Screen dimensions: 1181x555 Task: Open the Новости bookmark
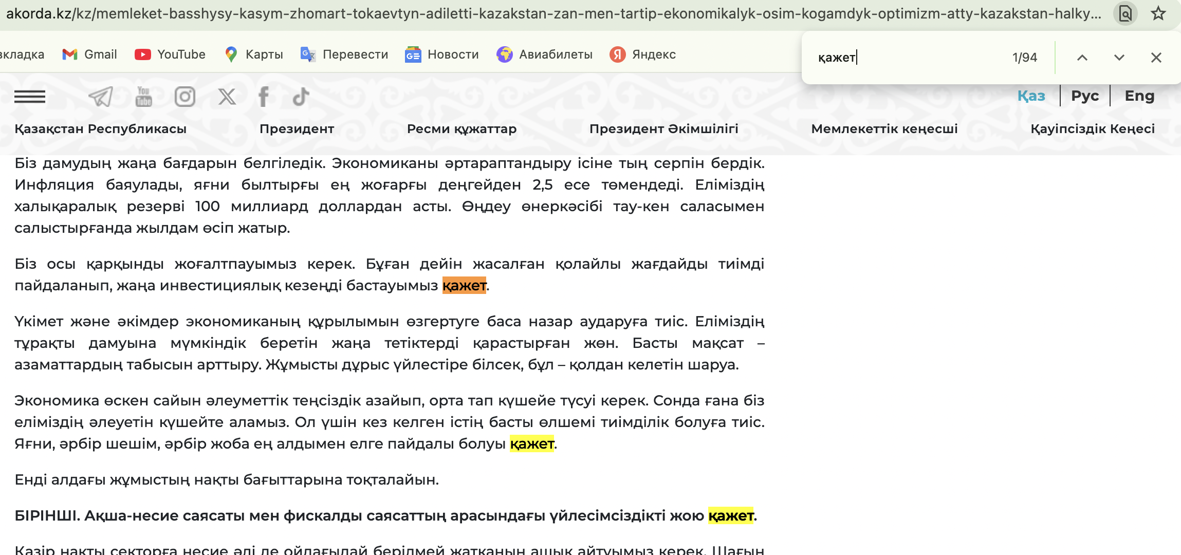tap(442, 54)
